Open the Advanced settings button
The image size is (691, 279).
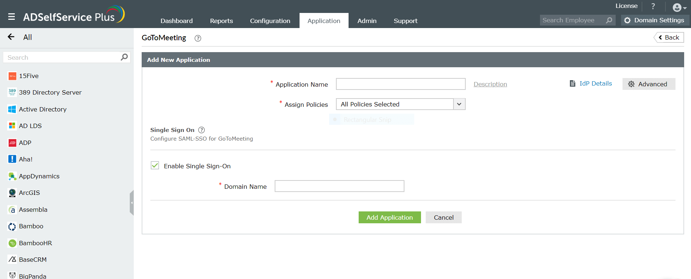[x=648, y=84]
